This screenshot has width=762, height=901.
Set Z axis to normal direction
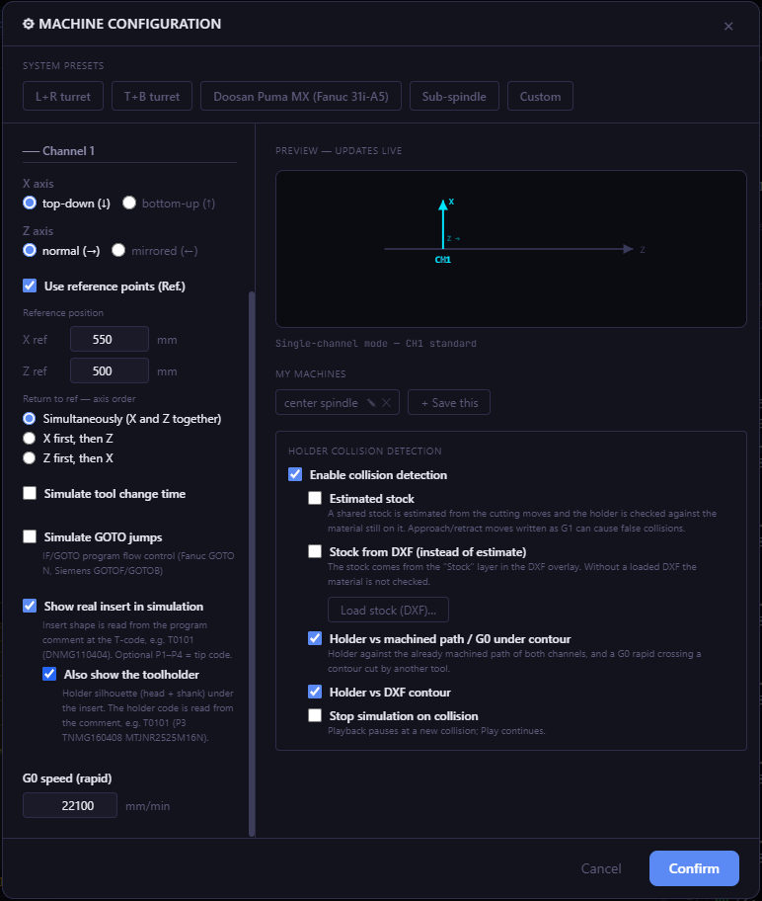point(30,251)
